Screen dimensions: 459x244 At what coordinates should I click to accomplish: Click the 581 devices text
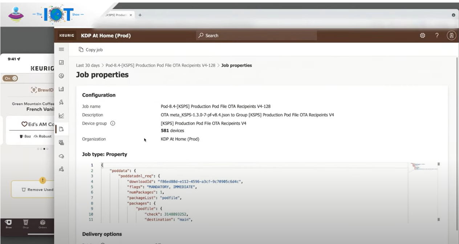point(172,131)
